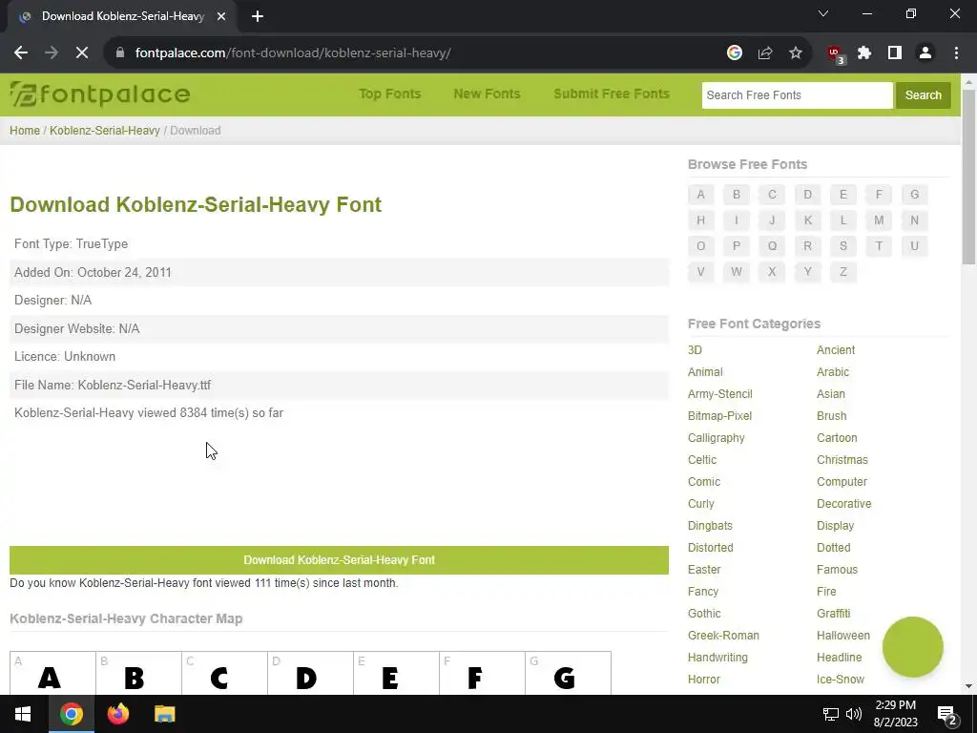Open the Windows Start menu
The height and width of the screenshot is (733, 977).
coord(23,714)
